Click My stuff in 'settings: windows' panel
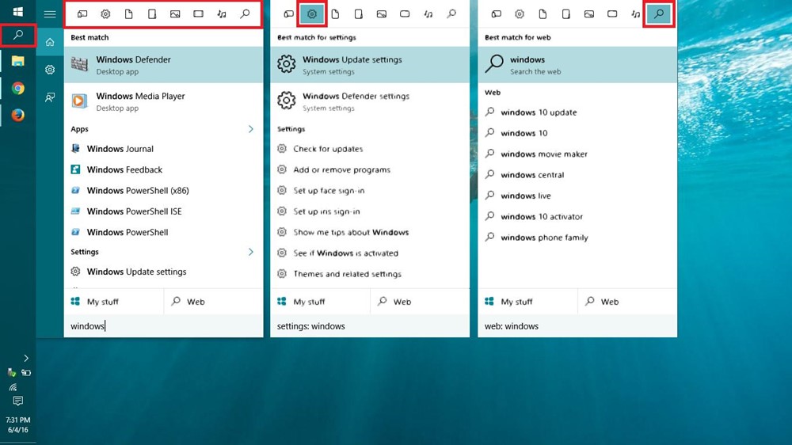Image resolution: width=792 pixels, height=445 pixels. [320, 302]
